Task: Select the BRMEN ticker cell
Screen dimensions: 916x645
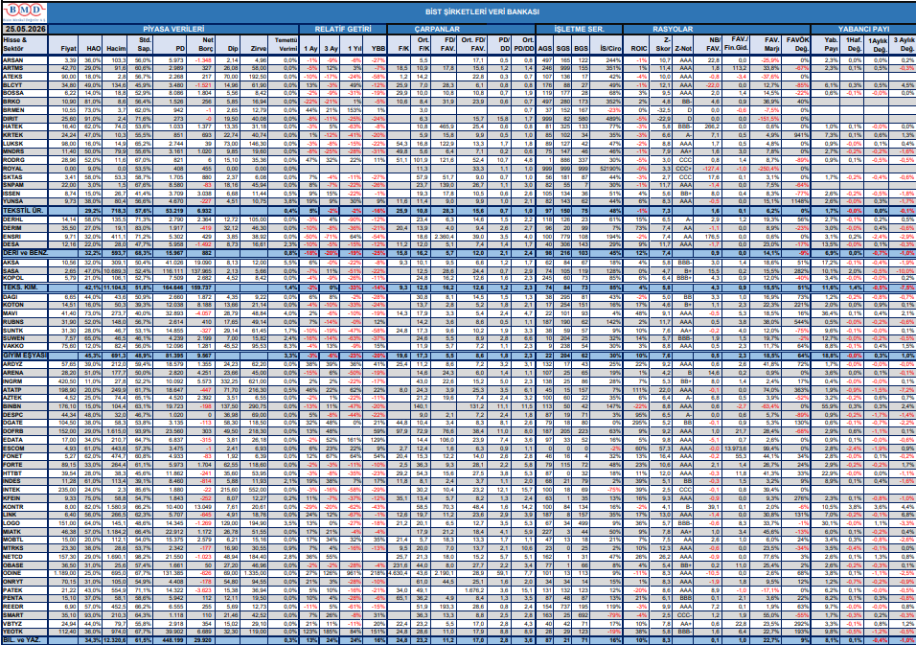Action: [25, 109]
